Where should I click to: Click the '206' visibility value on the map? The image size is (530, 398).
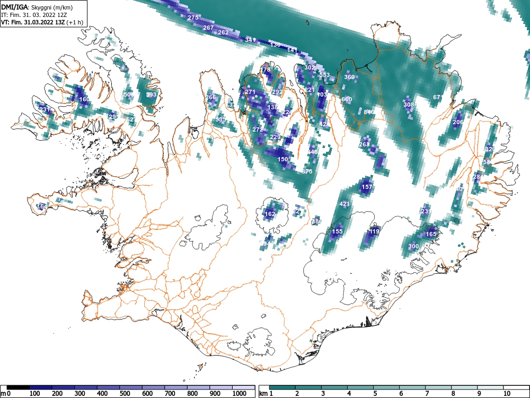458,122
